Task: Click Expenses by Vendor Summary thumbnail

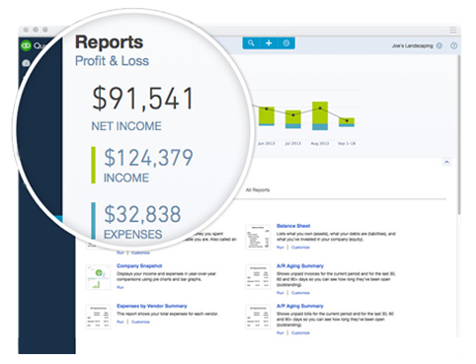Action: (98, 317)
